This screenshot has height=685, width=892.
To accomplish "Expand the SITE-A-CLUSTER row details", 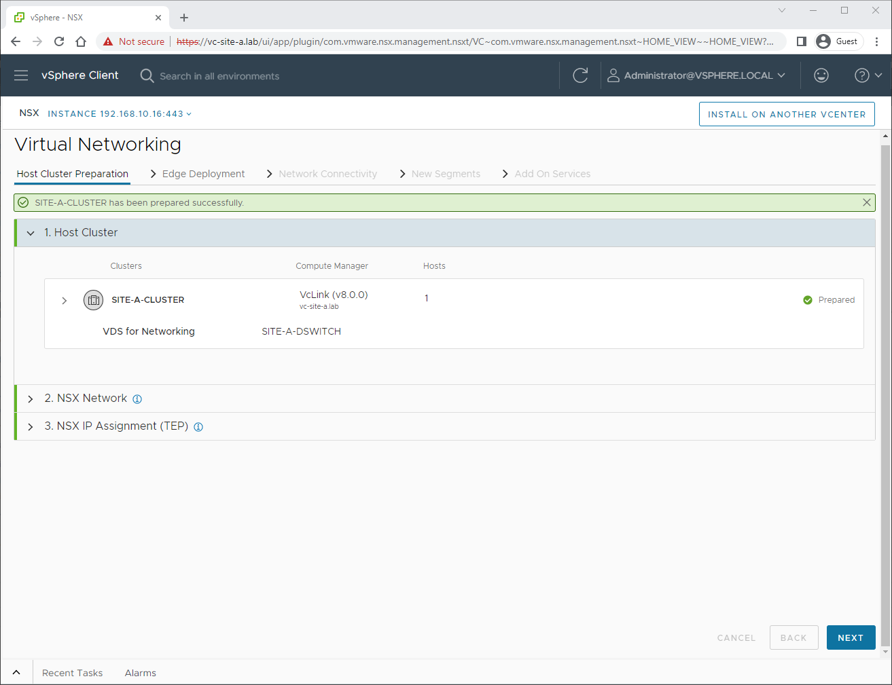I will pyautogui.click(x=65, y=300).
